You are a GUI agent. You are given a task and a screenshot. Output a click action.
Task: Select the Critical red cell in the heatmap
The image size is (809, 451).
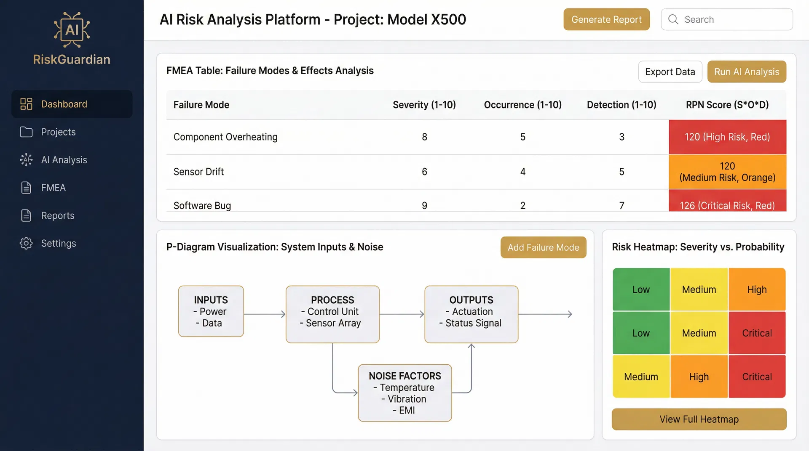(x=757, y=332)
